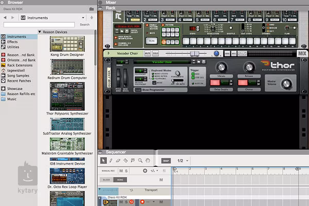Click the Thor save patch disk icon
Screen dimensions: 309x206
click(x=203, y=62)
